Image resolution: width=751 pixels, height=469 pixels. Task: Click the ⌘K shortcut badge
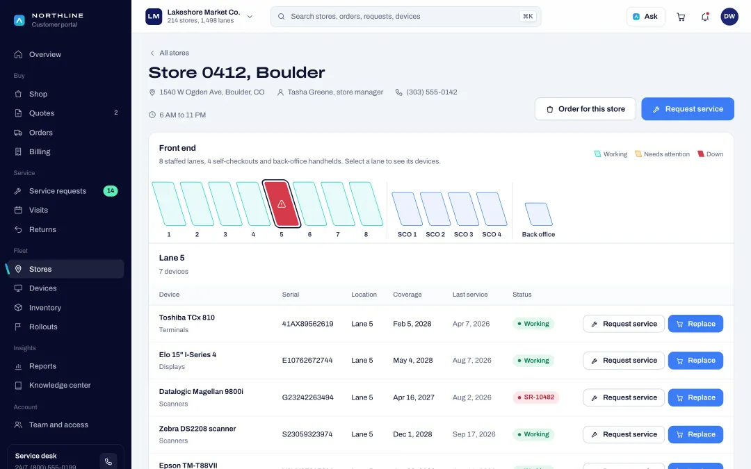coord(527,16)
